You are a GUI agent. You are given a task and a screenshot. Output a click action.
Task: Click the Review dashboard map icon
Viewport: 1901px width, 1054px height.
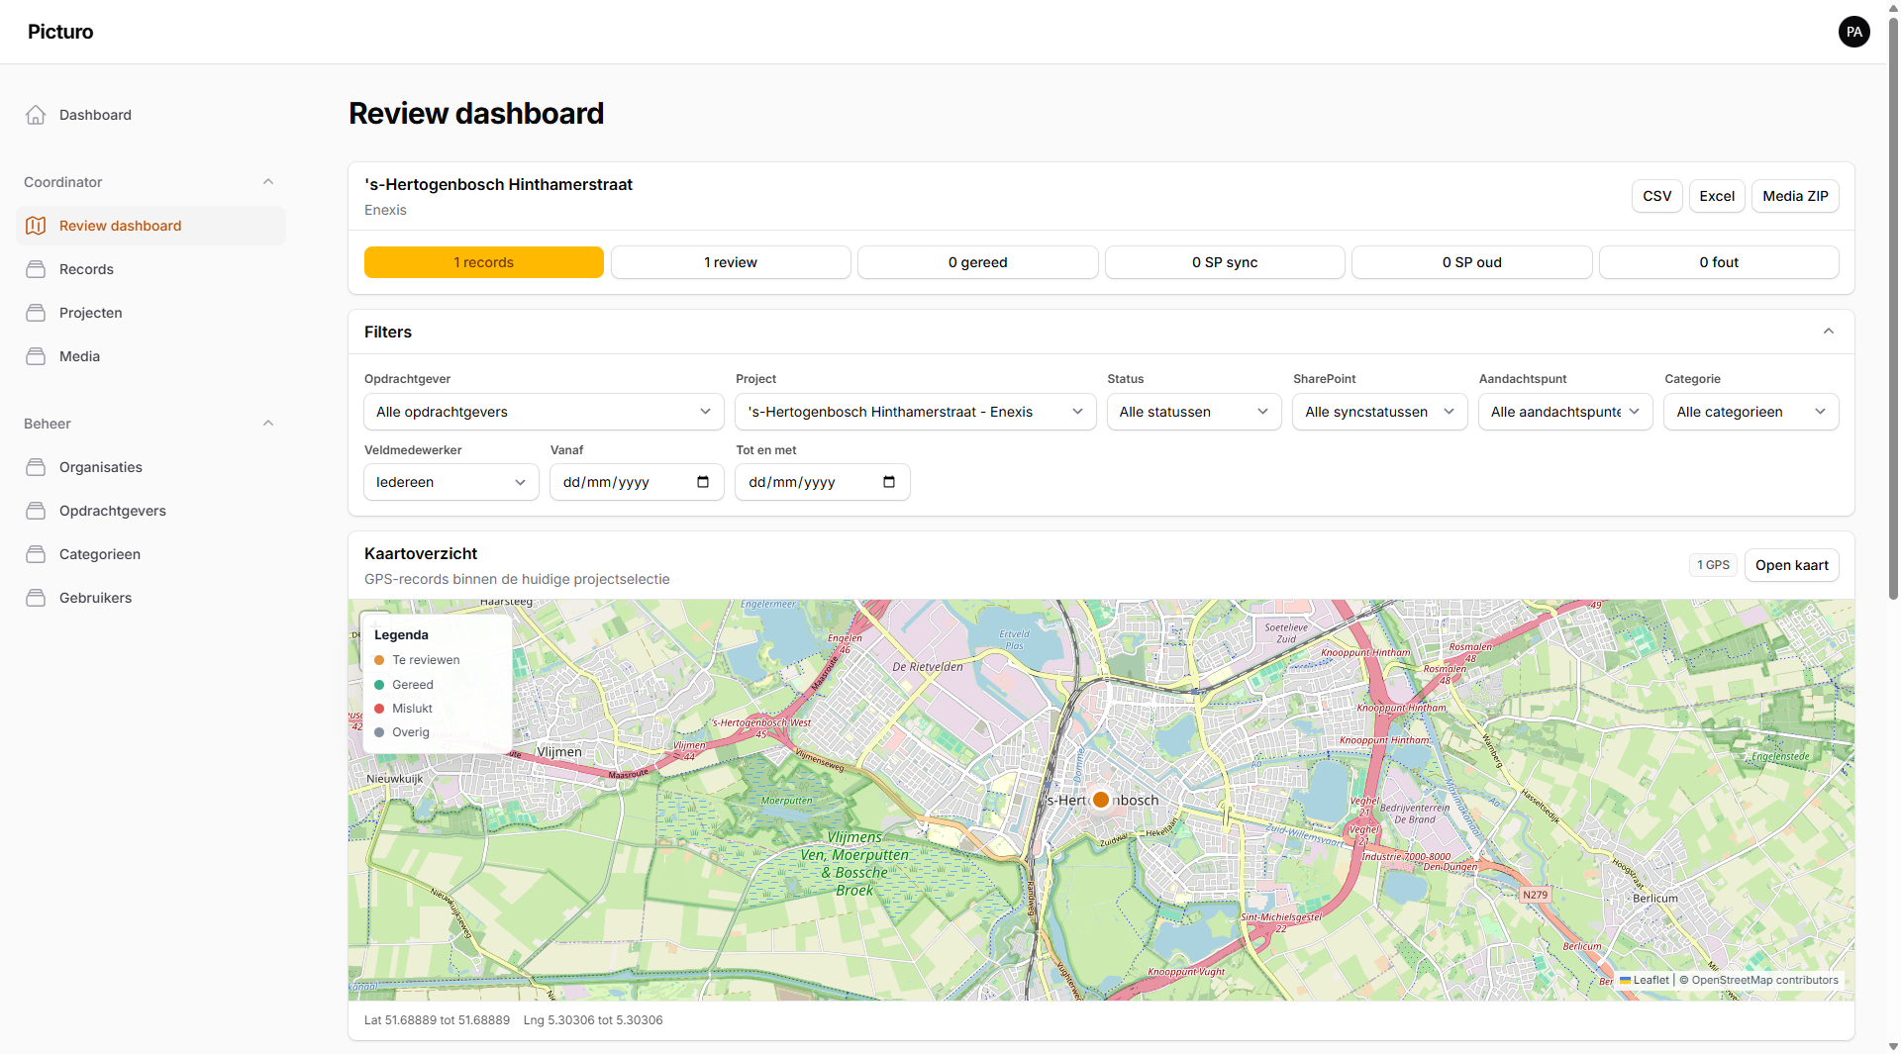[x=36, y=226]
